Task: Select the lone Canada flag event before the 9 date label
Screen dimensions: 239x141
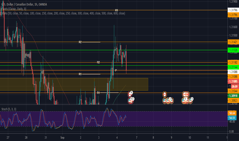Action: tap(164, 95)
